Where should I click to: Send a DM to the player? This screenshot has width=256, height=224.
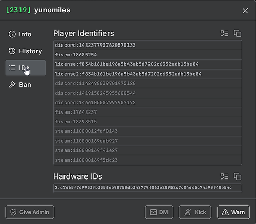pos(159,212)
